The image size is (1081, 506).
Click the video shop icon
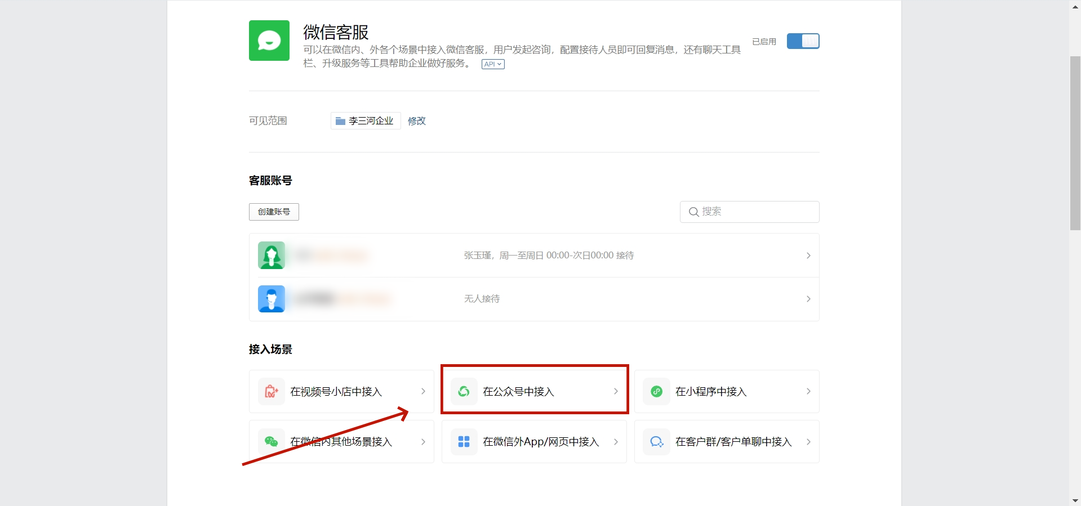[272, 392]
